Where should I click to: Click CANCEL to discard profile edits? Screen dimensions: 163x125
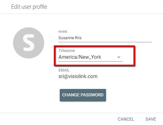(126, 119)
